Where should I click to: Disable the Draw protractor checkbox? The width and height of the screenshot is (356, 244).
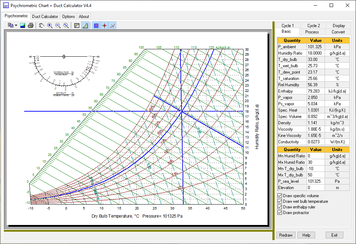click(280, 213)
